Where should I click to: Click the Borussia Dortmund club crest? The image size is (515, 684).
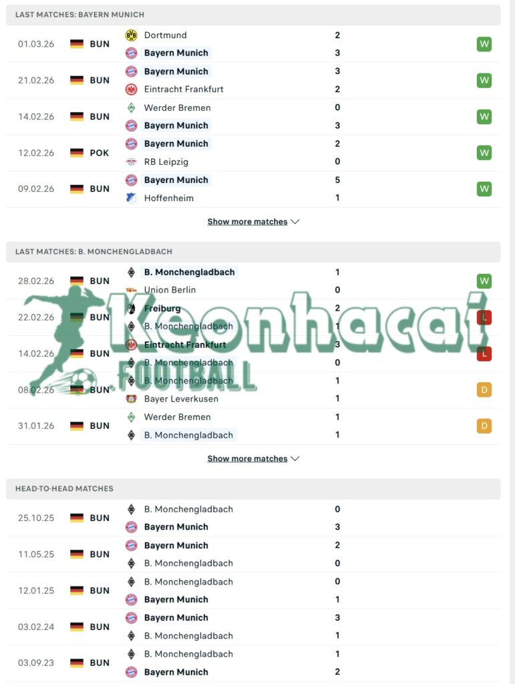coord(131,35)
